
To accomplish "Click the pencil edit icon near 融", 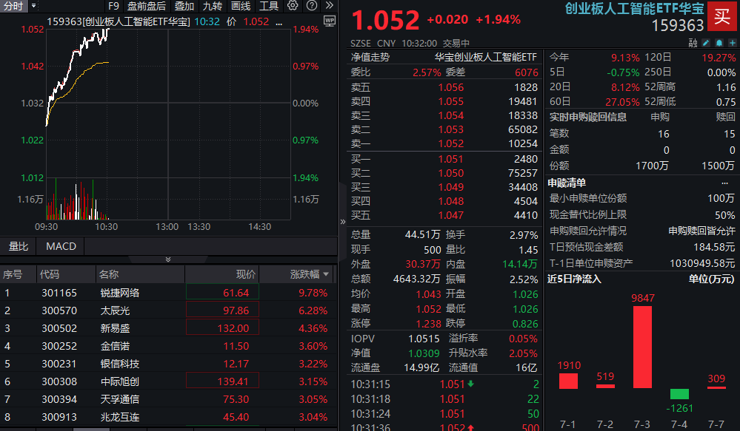I will coord(706,43).
